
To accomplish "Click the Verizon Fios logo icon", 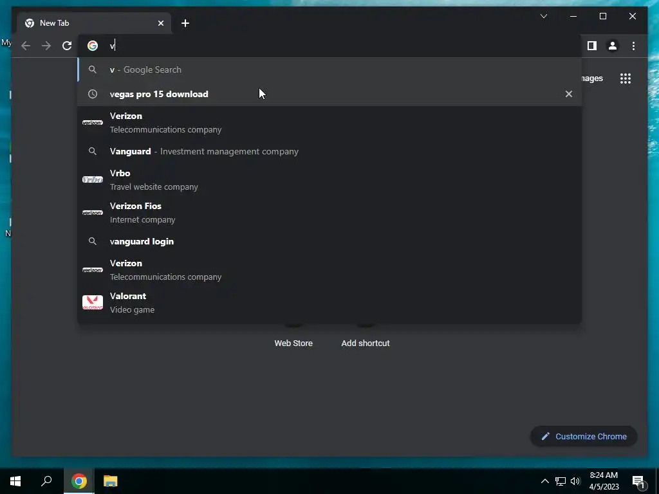I will pos(93,213).
